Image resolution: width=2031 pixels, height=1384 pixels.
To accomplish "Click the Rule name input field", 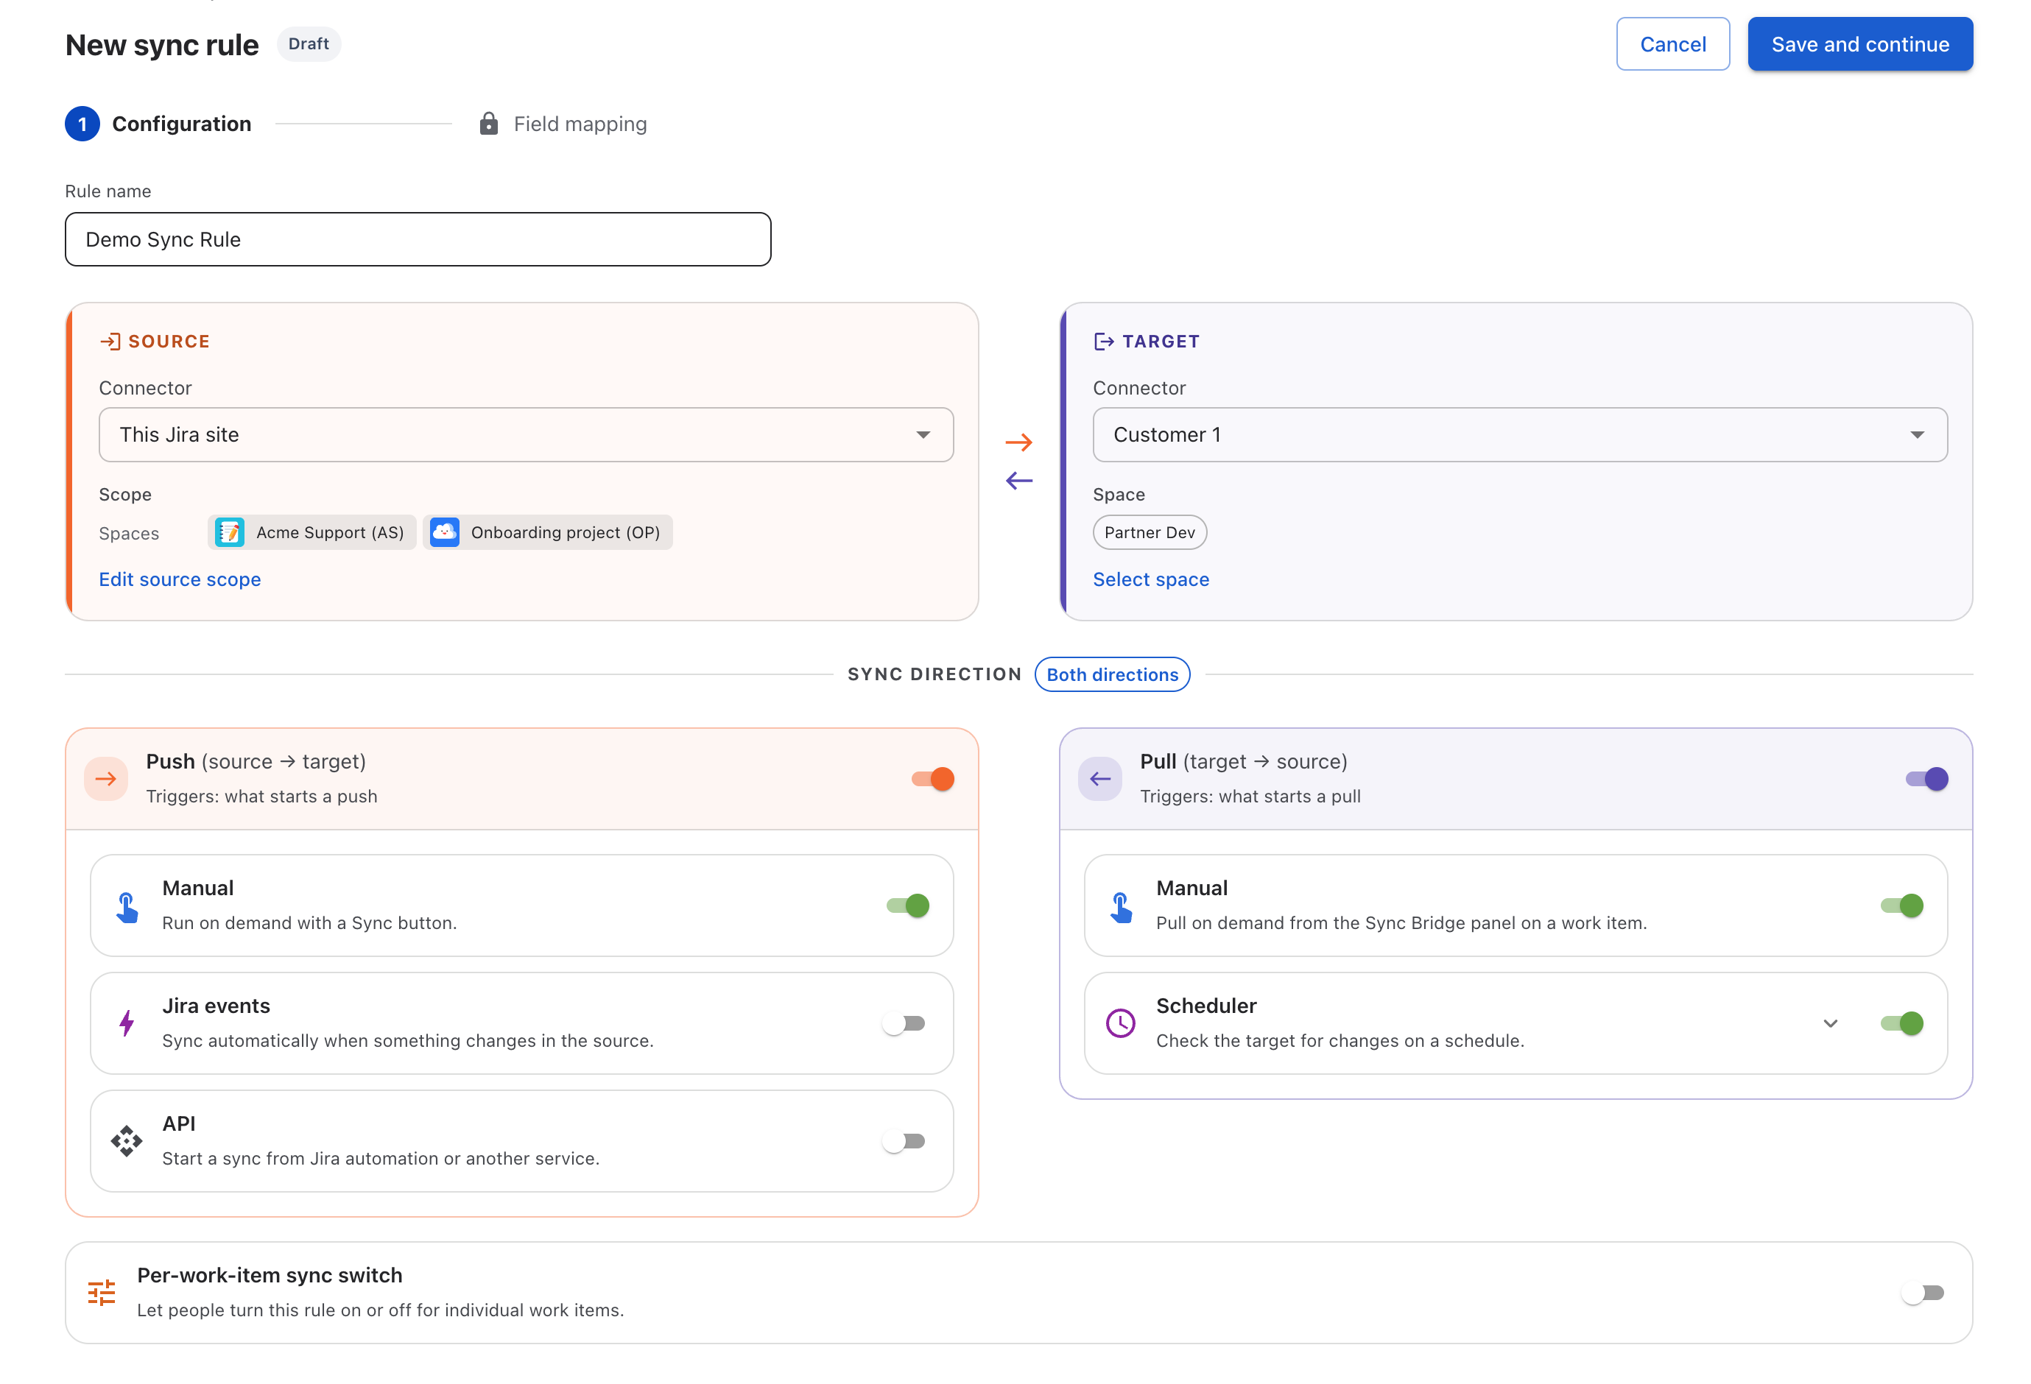I will tap(418, 239).
